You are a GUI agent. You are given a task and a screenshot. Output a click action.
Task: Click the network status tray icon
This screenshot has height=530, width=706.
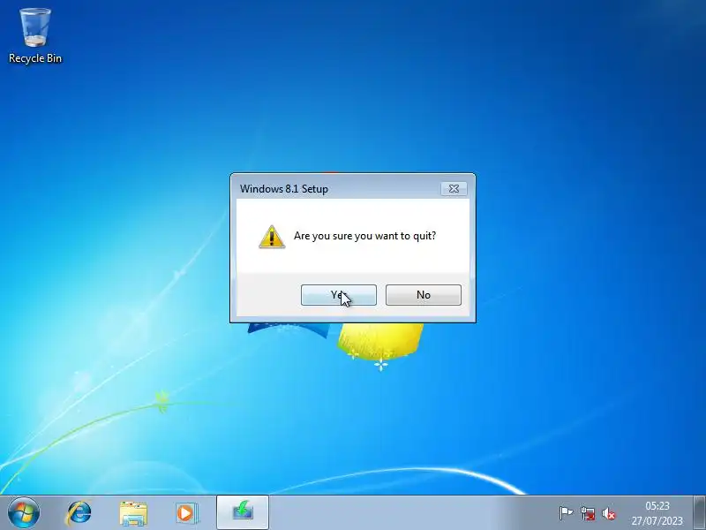588,513
